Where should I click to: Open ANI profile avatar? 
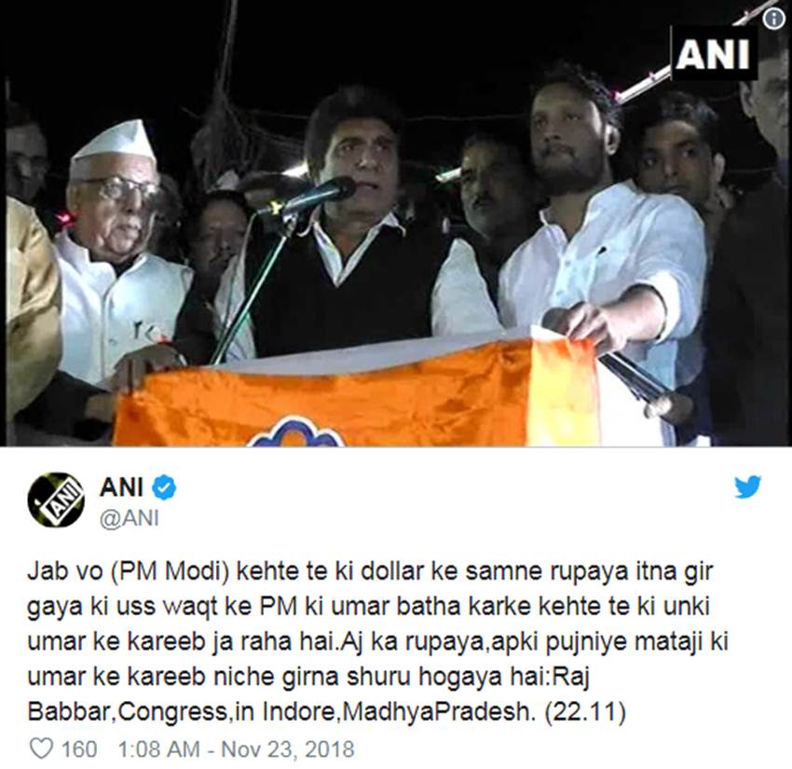pyautogui.click(x=56, y=500)
